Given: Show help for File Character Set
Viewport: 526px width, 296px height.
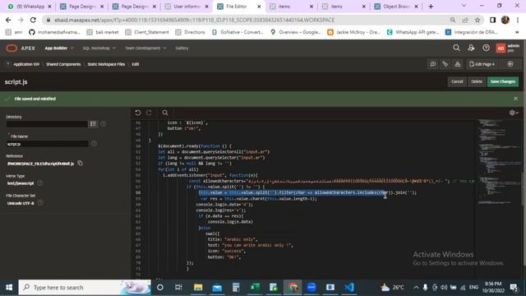Looking at the screenshot, I should [x=40, y=203].
